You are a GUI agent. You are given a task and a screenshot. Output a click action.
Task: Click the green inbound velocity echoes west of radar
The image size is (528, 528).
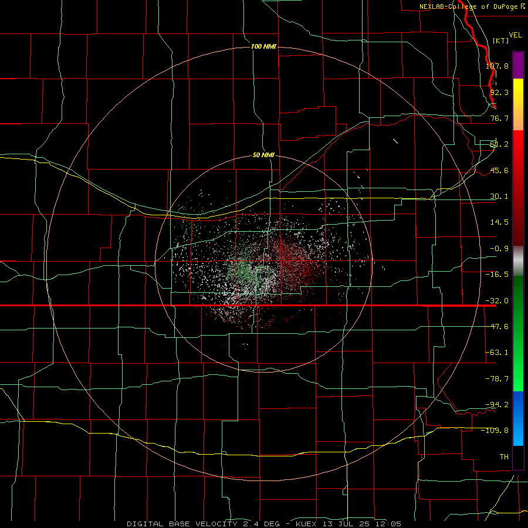(x=243, y=268)
